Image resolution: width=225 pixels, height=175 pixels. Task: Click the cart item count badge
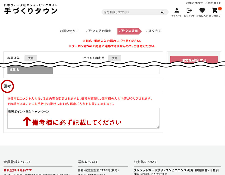tap(220, 8)
